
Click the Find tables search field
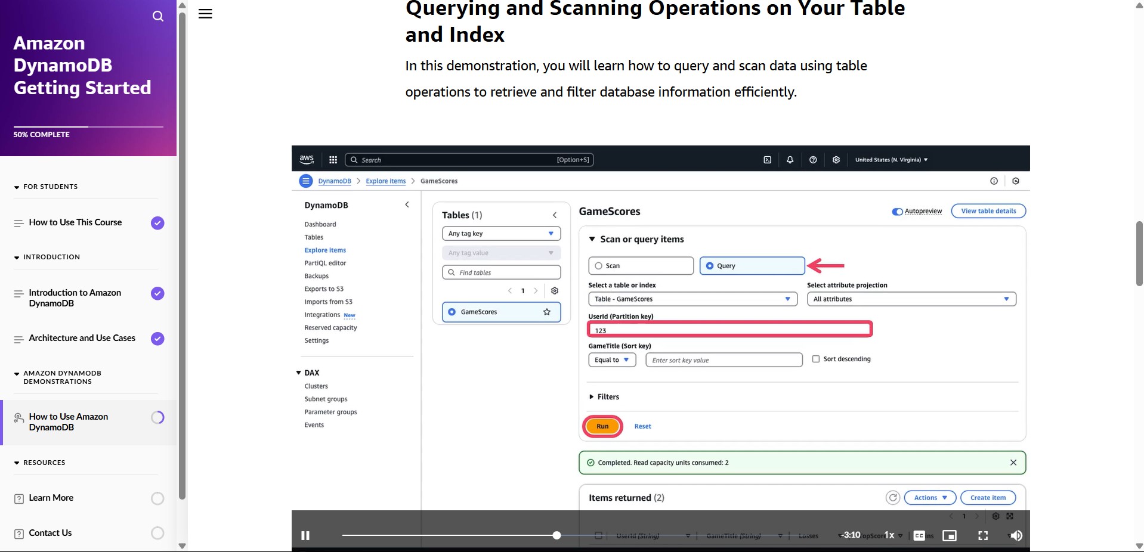(501, 272)
